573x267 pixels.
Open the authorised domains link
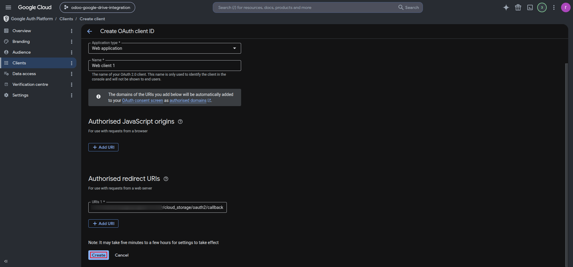[x=190, y=100]
